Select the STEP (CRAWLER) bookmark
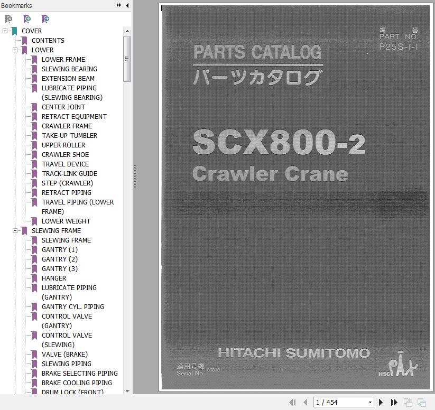 point(68,183)
